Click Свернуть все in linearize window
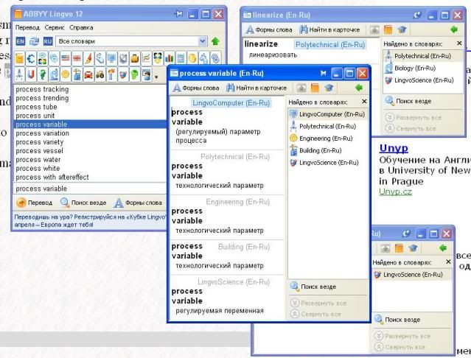The height and width of the screenshot is (358, 471). coord(411,128)
